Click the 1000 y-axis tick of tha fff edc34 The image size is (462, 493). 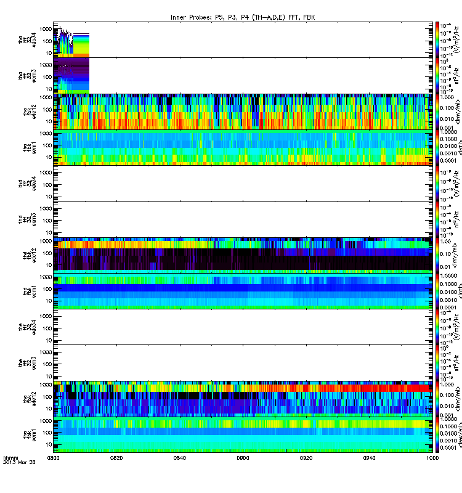[46, 29]
